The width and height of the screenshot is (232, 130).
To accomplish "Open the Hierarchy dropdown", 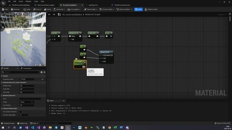I will pyautogui.click(x=59, y=9).
